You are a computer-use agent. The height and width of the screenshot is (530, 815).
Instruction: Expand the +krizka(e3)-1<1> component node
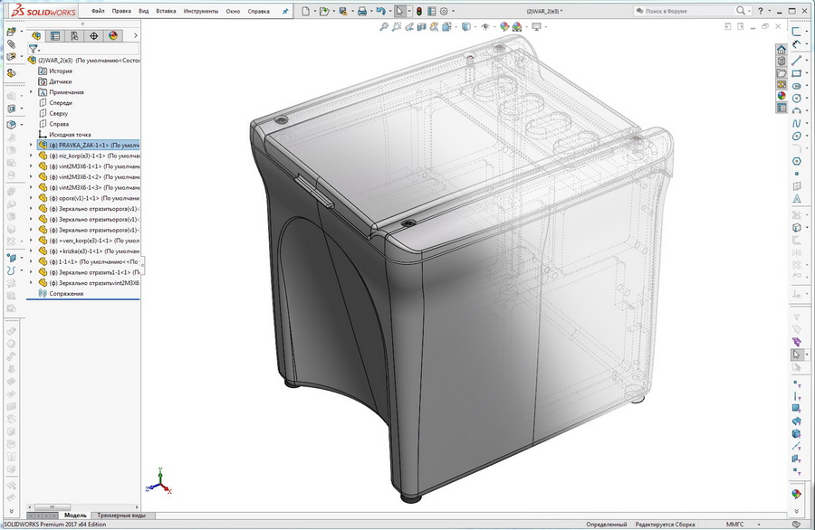point(31,251)
